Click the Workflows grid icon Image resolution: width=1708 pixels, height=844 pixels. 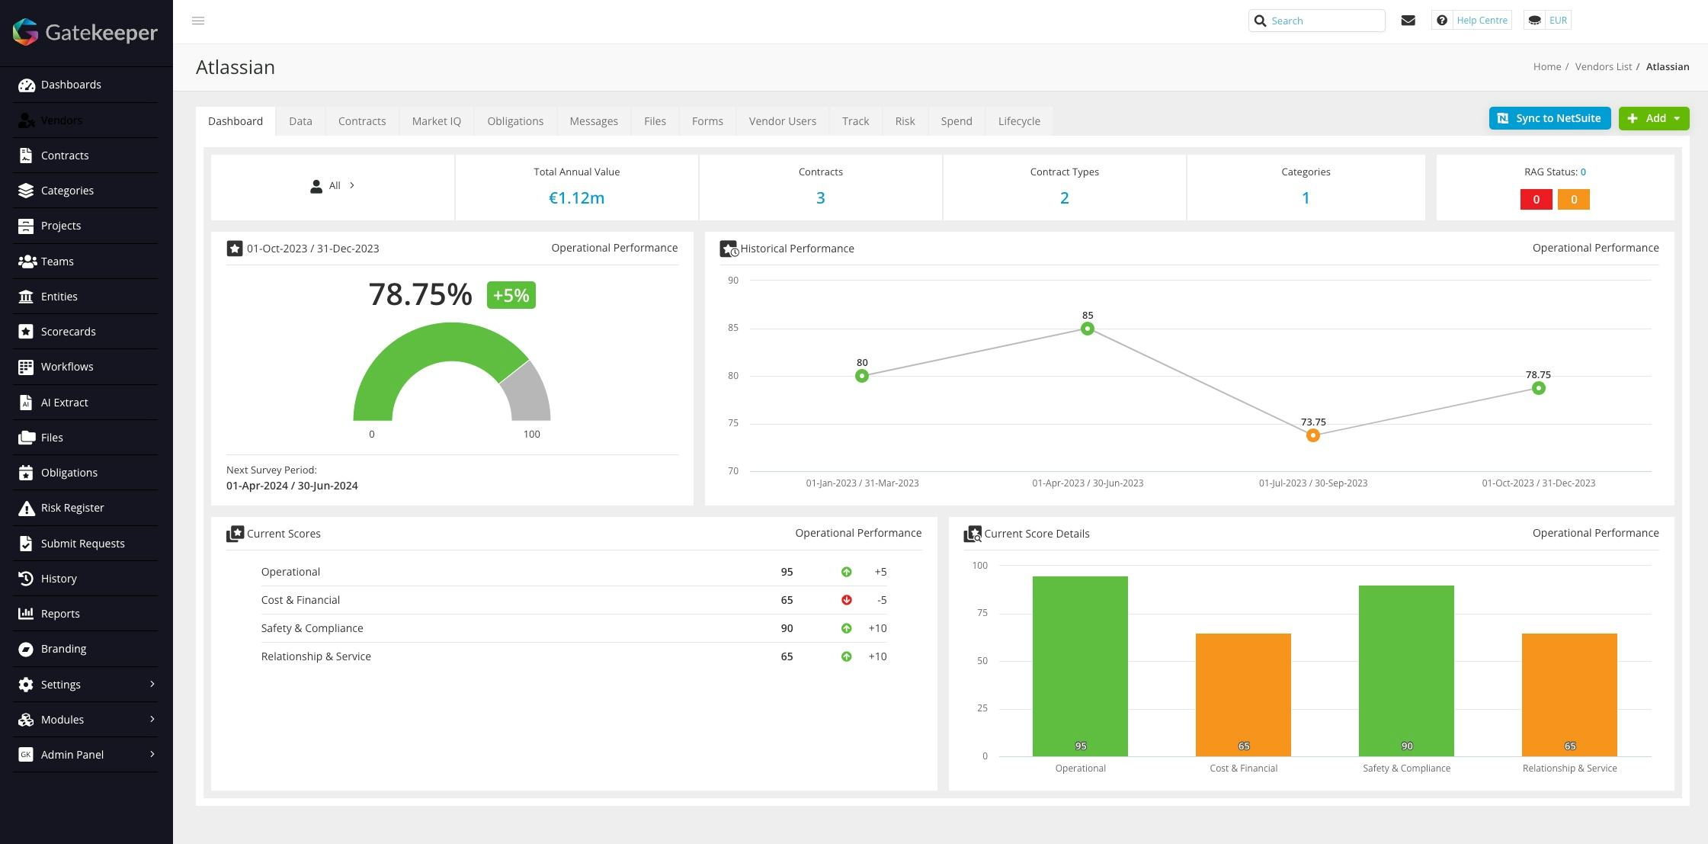(26, 367)
